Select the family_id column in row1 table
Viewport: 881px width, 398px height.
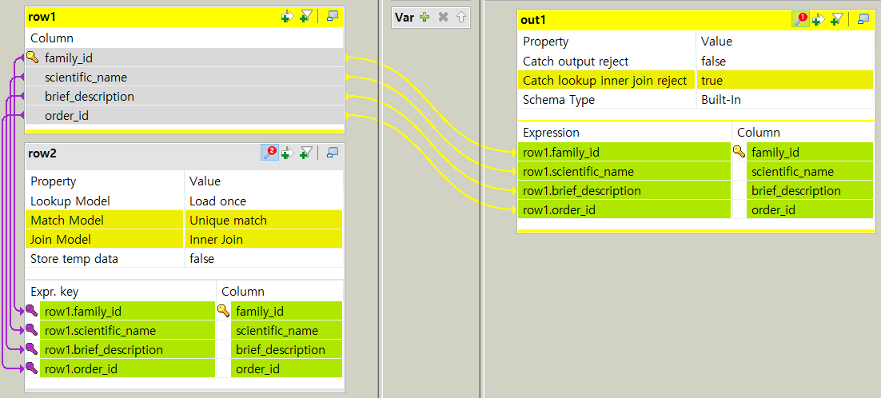(x=185, y=58)
